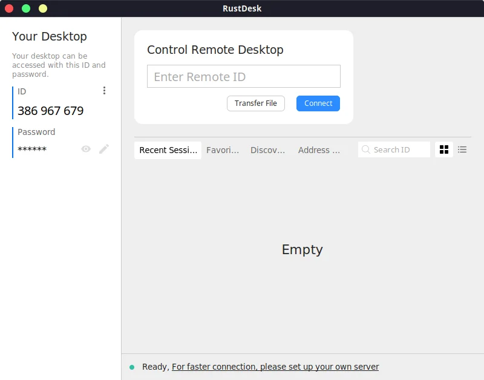
Task: Open the set up your own server link
Action: pos(275,367)
